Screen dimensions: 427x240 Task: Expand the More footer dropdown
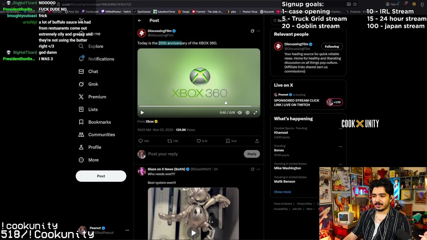point(310,209)
